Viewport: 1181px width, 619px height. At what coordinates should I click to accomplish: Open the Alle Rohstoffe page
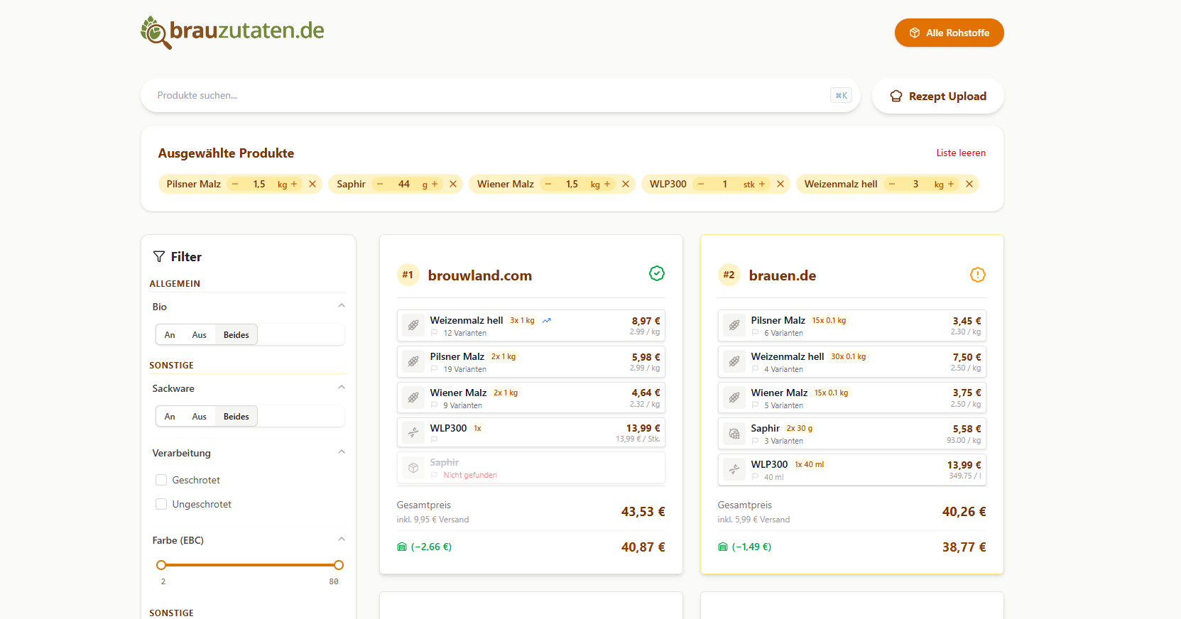(x=949, y=33)
